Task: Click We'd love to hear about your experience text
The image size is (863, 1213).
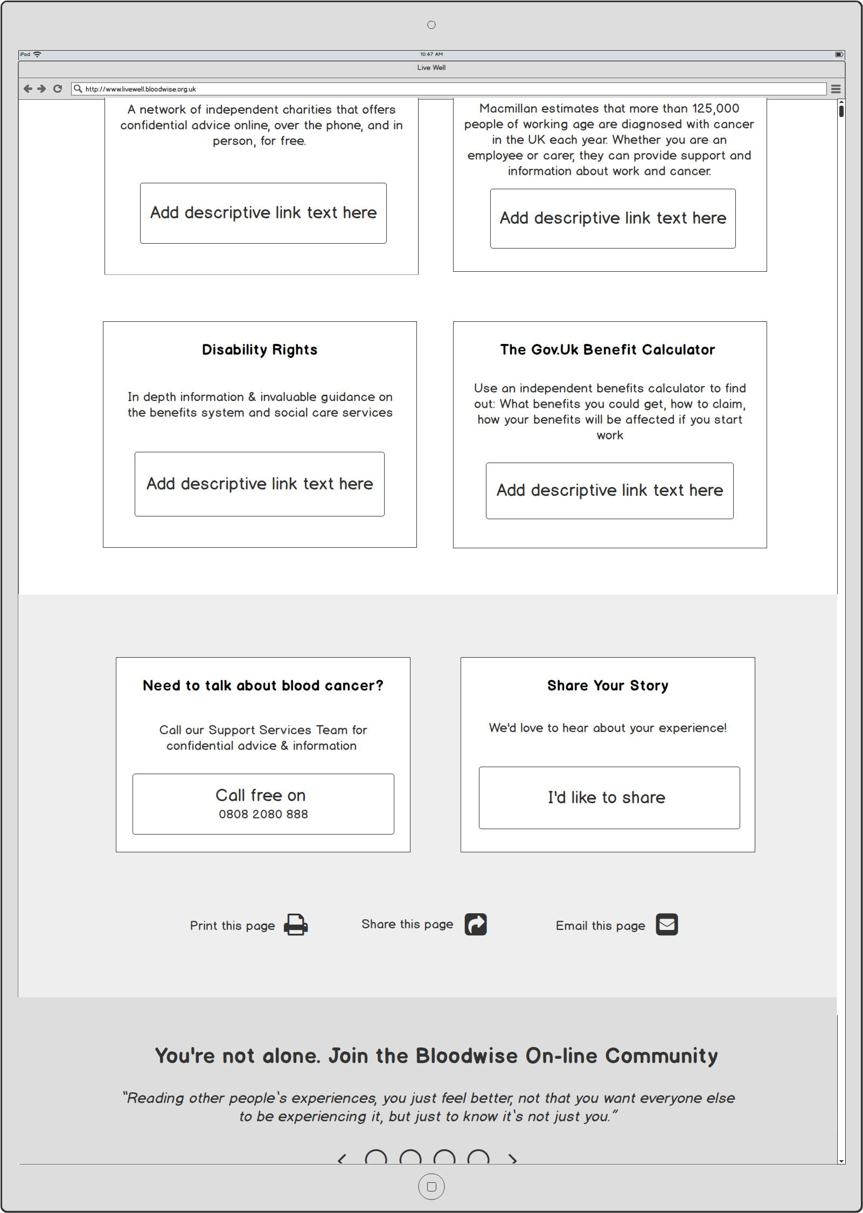Action: 608,728
